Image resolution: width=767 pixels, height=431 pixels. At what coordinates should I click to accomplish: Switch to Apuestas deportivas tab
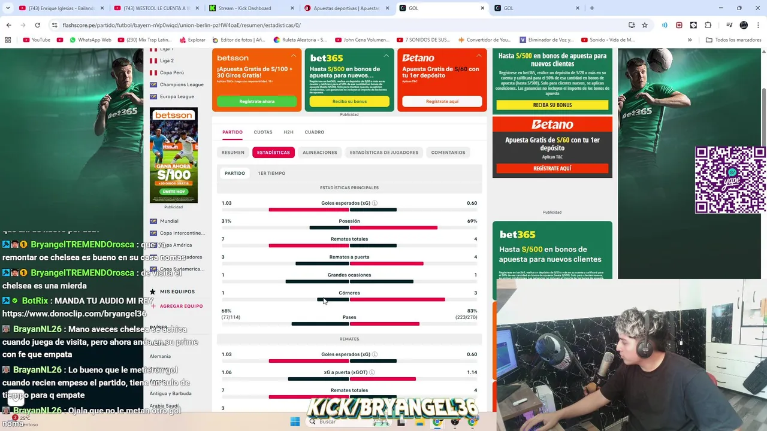[346, 8]
